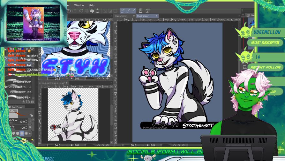Open the support question-mark icon
Screen dimensions: 285x161
[147, 11]
